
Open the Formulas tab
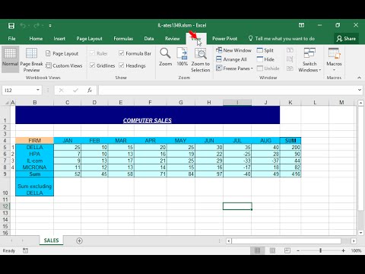[x=123, y=39]
